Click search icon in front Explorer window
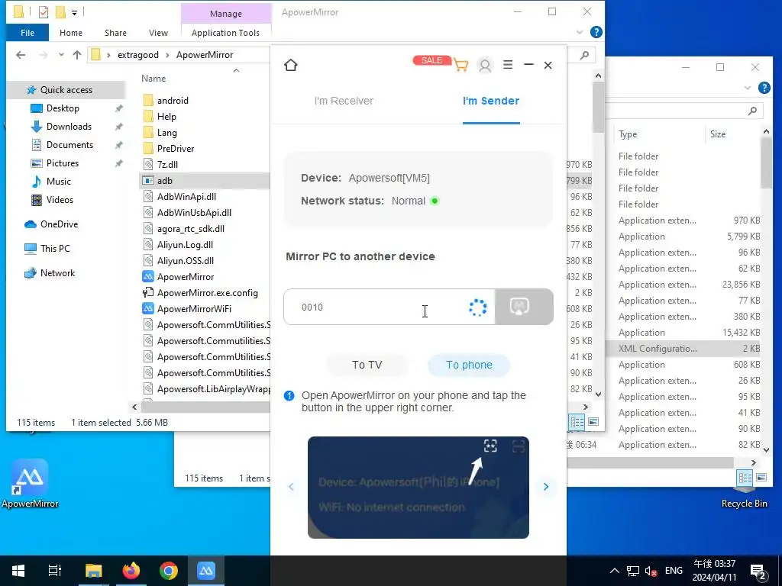 pos(584,55)
